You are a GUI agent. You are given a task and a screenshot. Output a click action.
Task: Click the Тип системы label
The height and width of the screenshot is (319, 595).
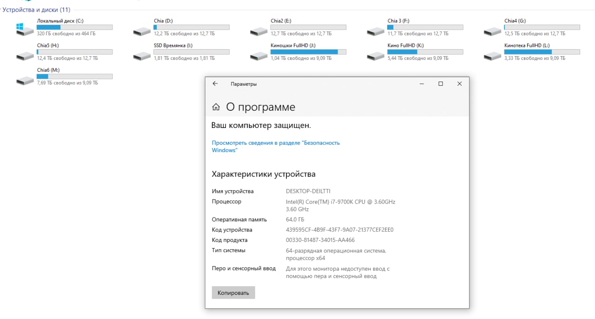point(229,250)
